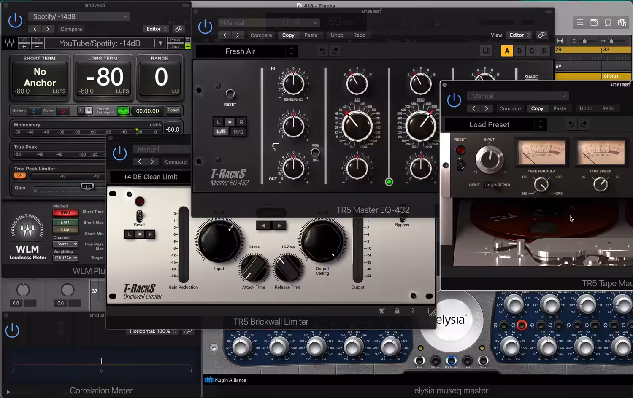The width and height of the screenshot is (633, 398).
Task: Click the shopping cart icon on Brickwall Limiter
Action: (381, 311)
